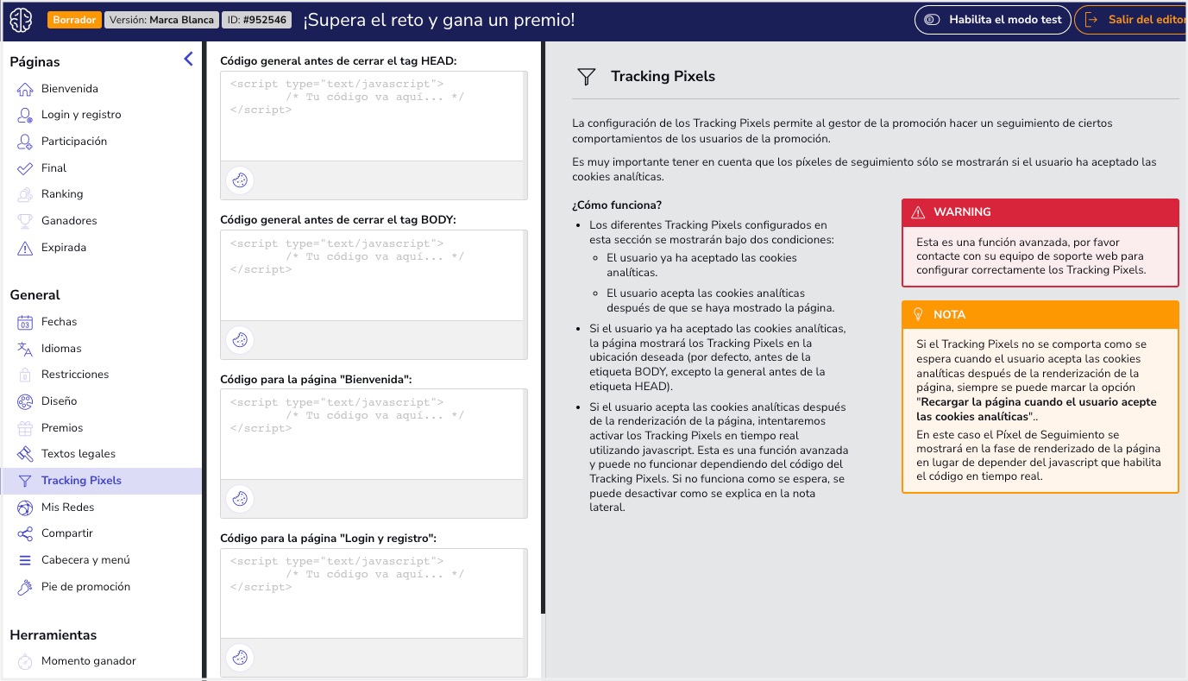Viewport: 1188px width, 681px height.
Task: Go to Login y registro page
Action: click(80, 115)
